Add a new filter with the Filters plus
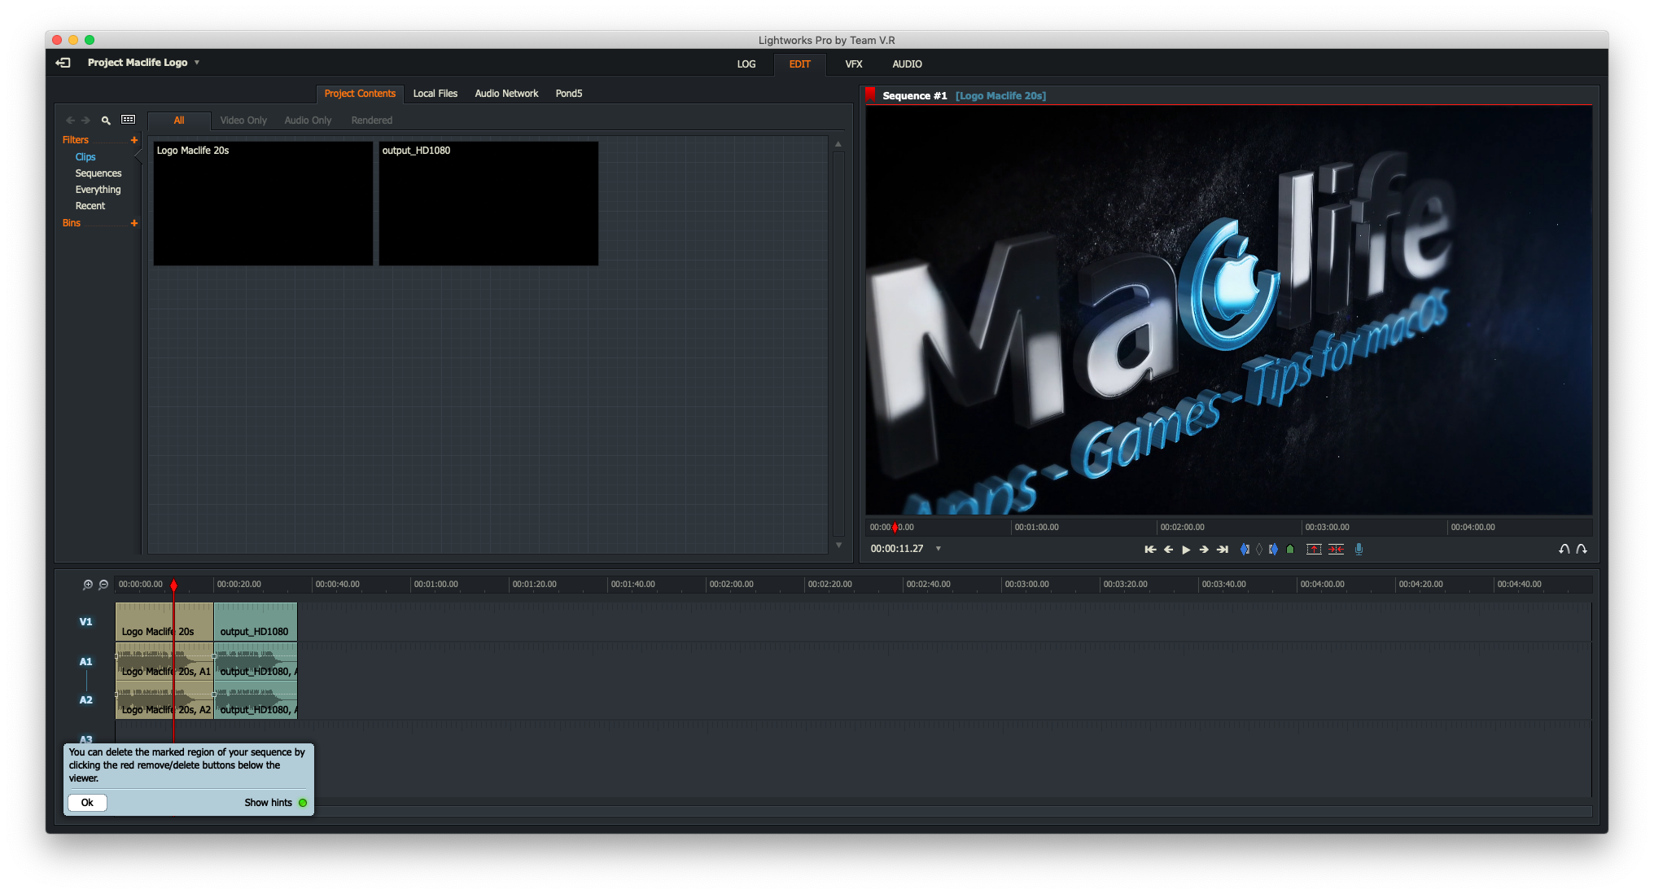The image size is (1654, 894). 134,139
